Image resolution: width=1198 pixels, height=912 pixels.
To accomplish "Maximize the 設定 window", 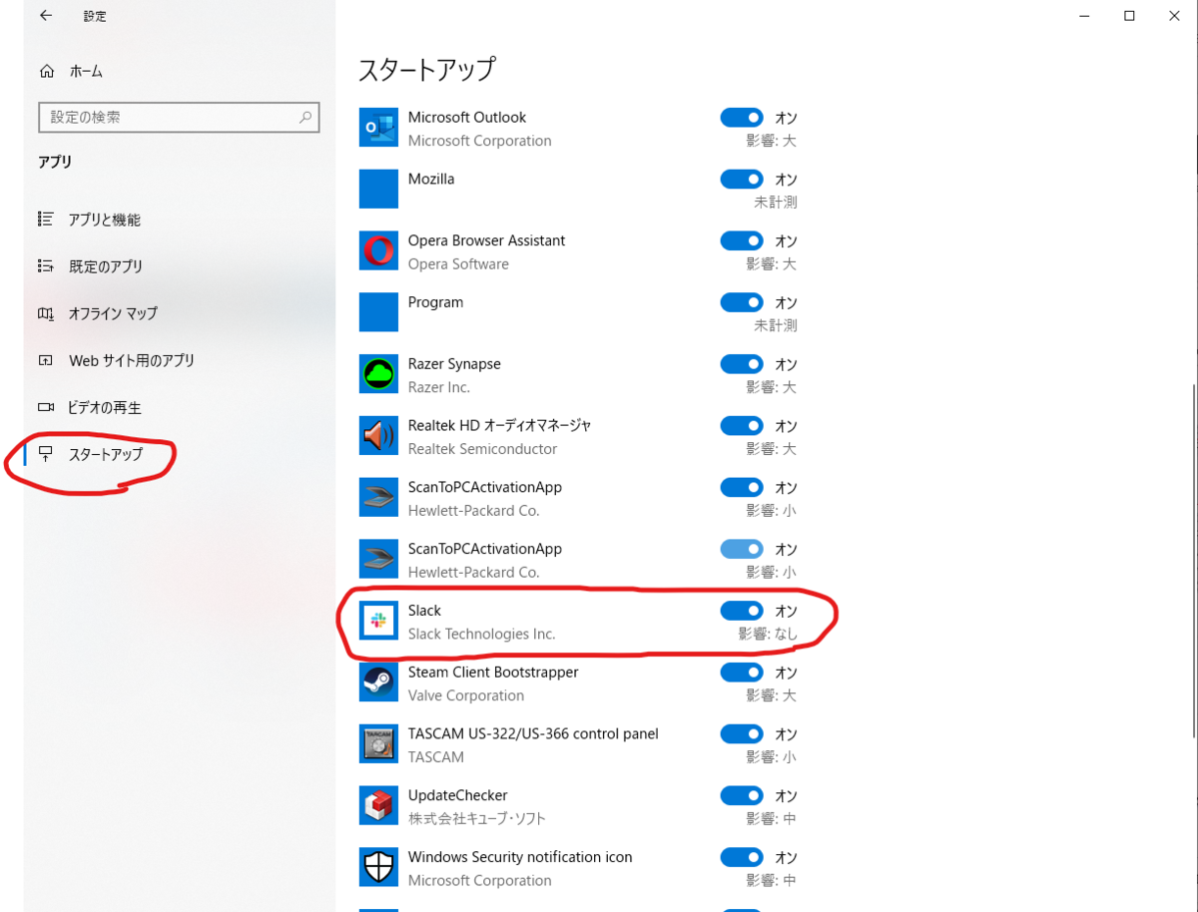I will (1129, 16).
